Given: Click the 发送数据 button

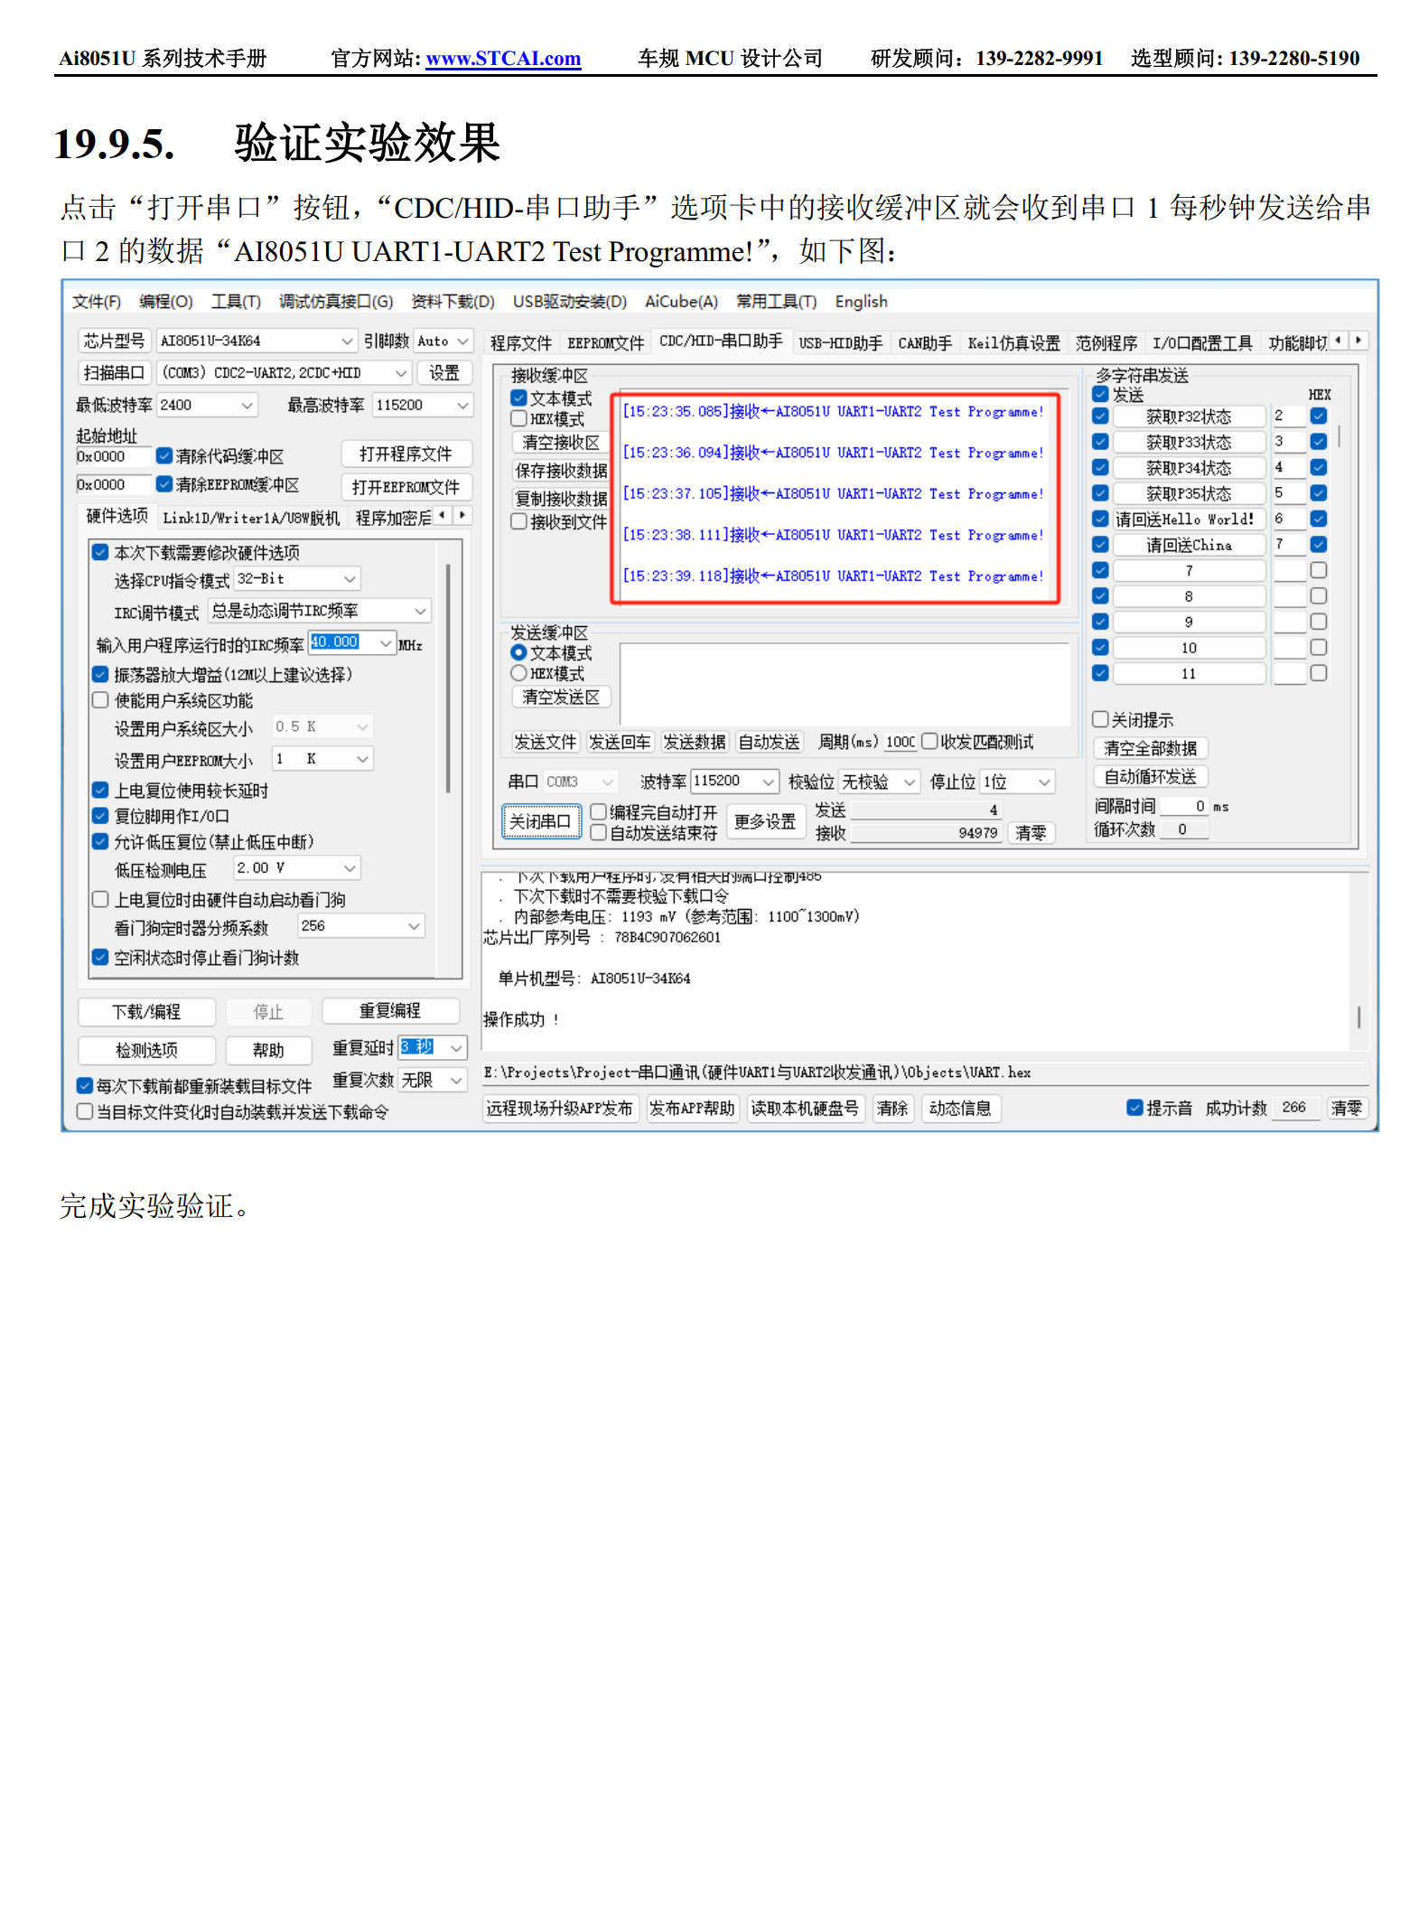Looking at the screenshot, I should 695,743.
